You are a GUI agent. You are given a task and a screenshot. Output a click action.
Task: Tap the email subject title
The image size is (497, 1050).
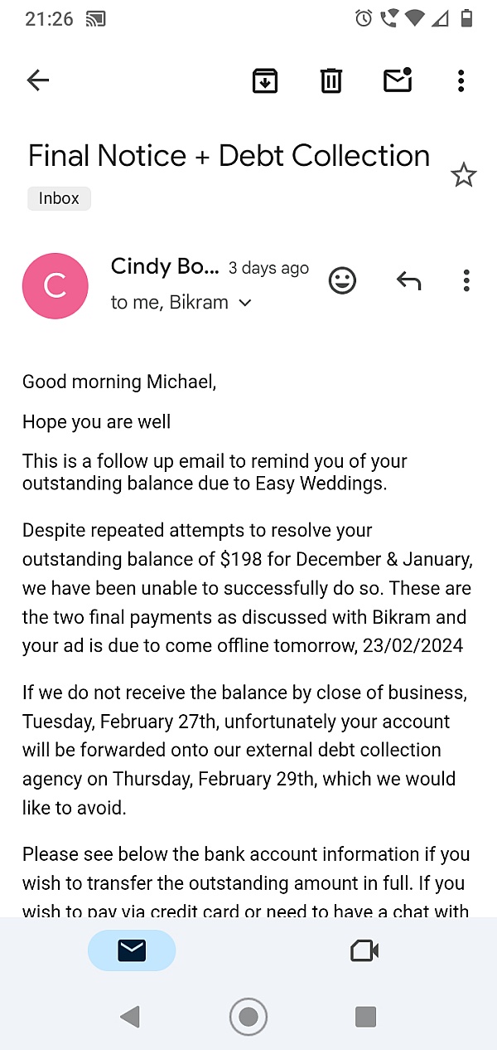(x=229, y=156)
